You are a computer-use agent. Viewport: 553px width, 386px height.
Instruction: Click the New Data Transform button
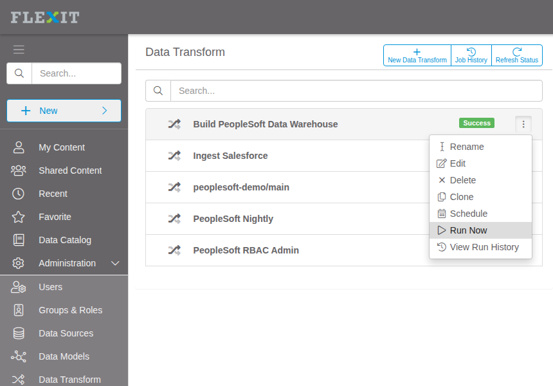click(x=417, y=55)
